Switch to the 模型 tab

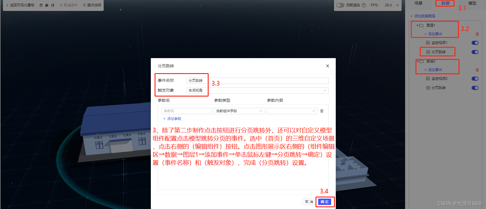[472, 3]
